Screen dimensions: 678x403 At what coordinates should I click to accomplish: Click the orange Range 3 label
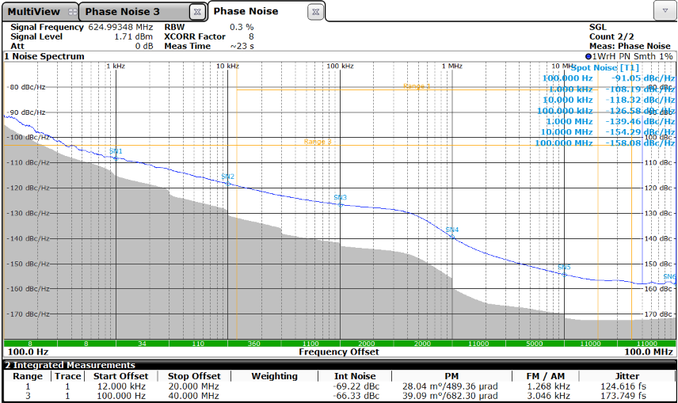318,142
